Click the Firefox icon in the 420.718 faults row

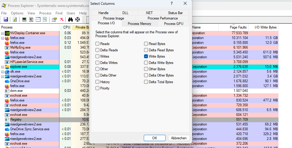click(7, 134)
